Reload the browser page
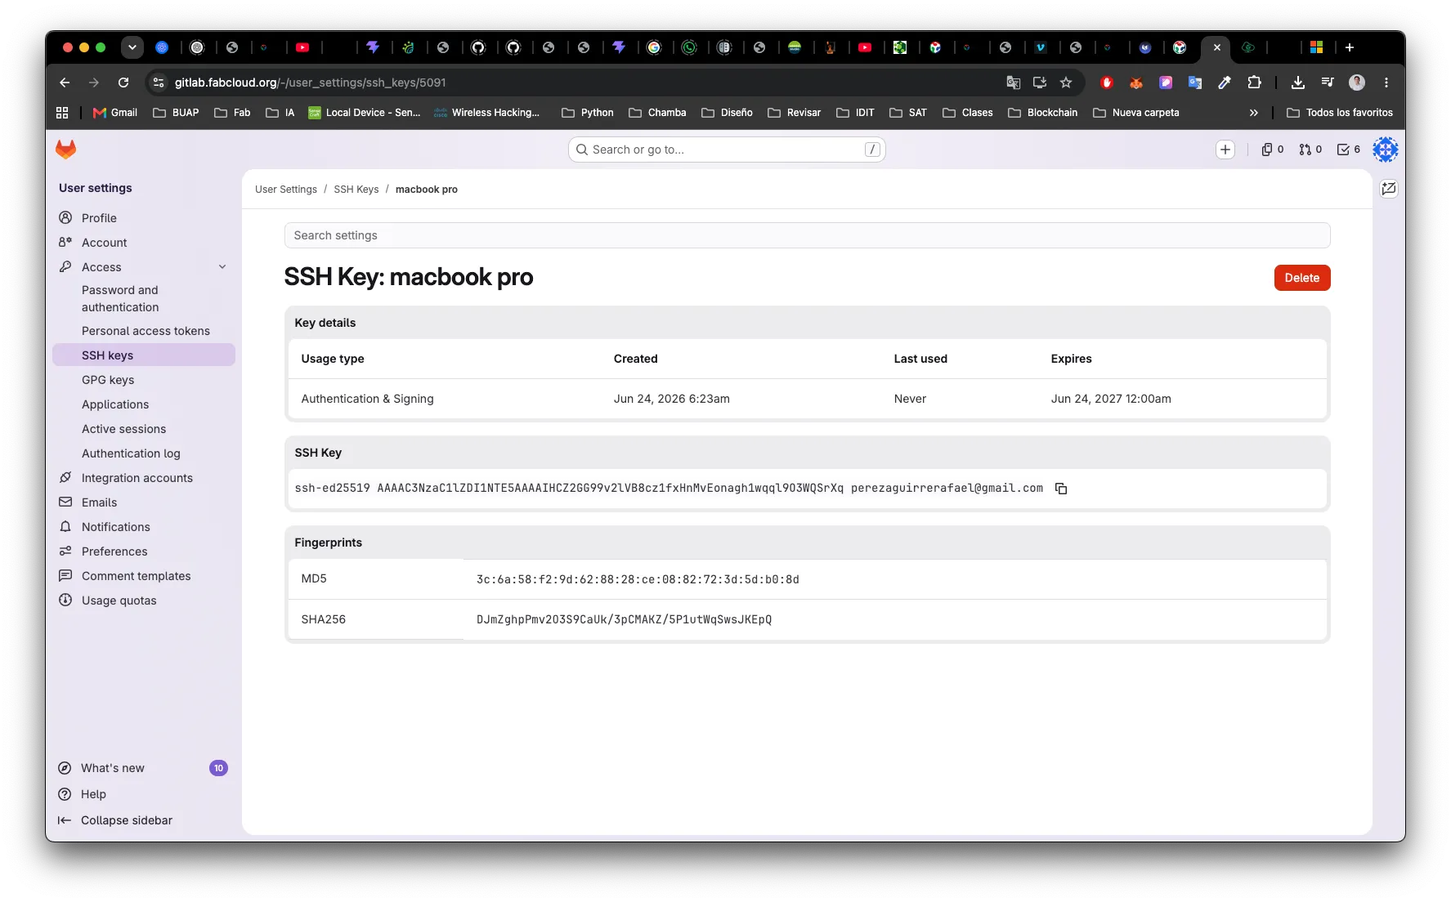 [123, 83]
